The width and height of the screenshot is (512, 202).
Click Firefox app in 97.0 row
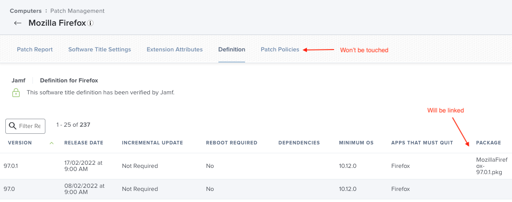[x=400, y=189]
